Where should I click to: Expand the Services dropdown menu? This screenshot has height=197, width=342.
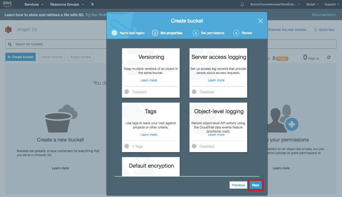pos(34,4)
